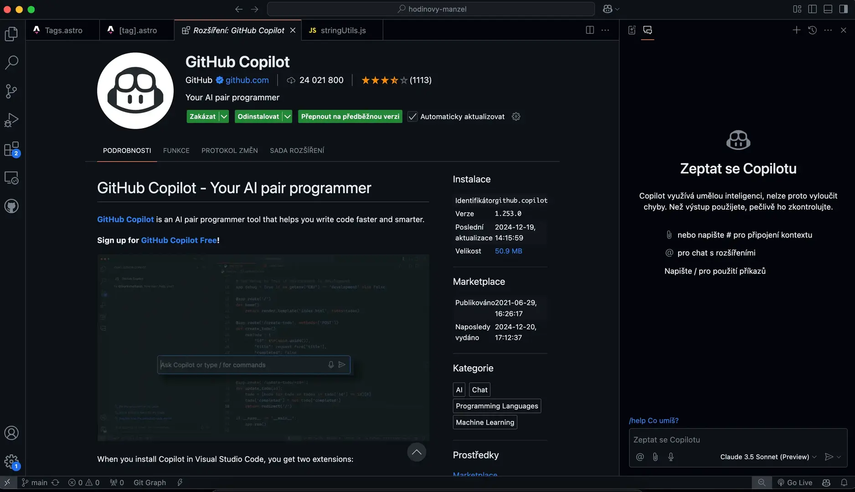The width and height of the screenshot is (855, 492).
Task: Start voice chat microphone icon
Action: 671,457
